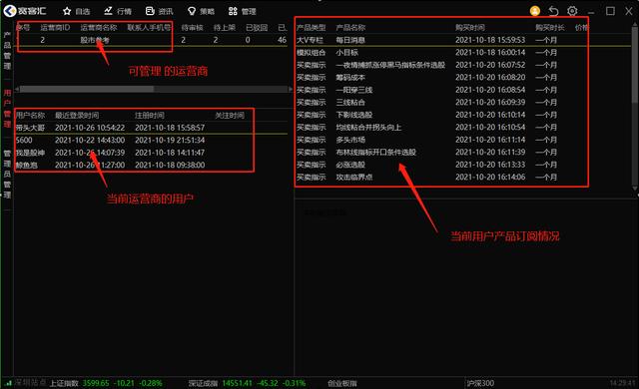Image resolution: width=639 pixels, height=389 pixels.
Task: Click the orange user avatar icon
Action: pyautogui.click(x=535, y=11)
